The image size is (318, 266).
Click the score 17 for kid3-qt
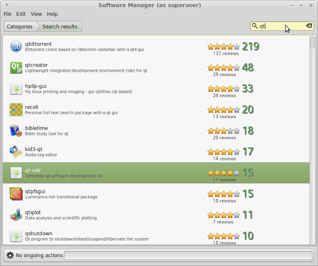(248, 152)
